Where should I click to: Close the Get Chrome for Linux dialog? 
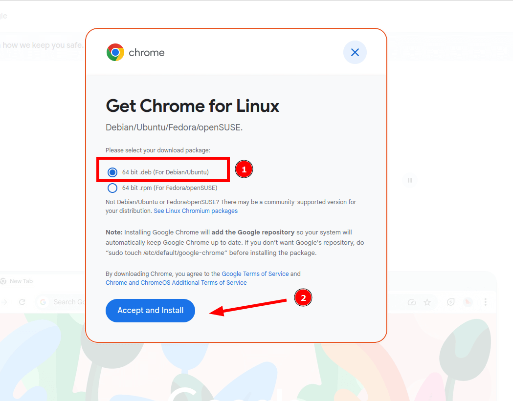coord(355,52)
